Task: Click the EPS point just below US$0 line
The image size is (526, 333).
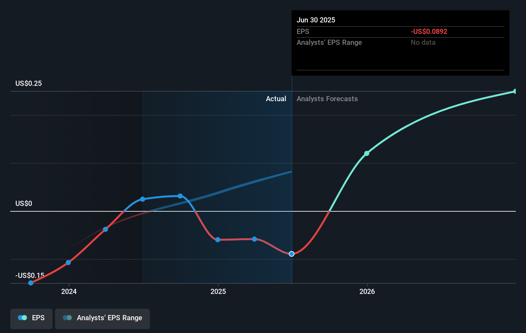Action: [x=105, y=229]
